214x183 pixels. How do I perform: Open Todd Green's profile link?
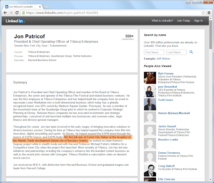tap(166, 100)
